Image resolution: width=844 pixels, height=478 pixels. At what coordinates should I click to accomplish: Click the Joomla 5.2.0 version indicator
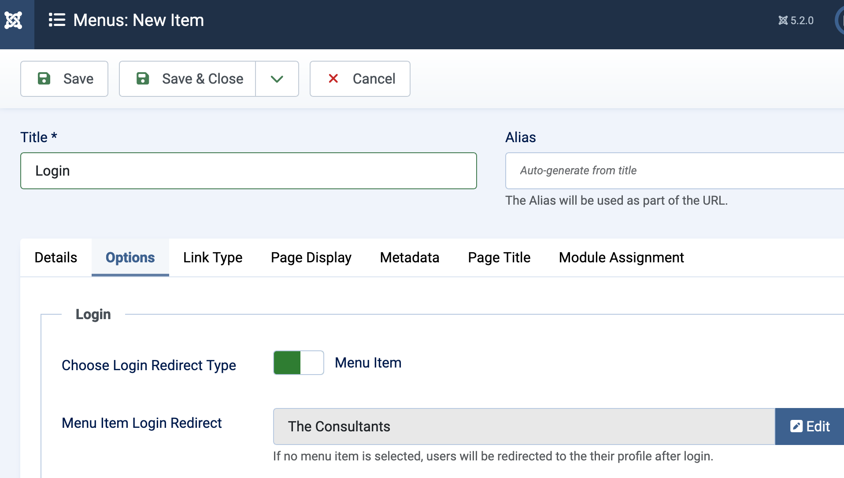796,21
